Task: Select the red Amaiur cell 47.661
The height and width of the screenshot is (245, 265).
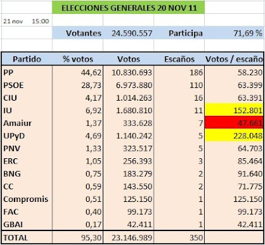Action: (234, 122)
